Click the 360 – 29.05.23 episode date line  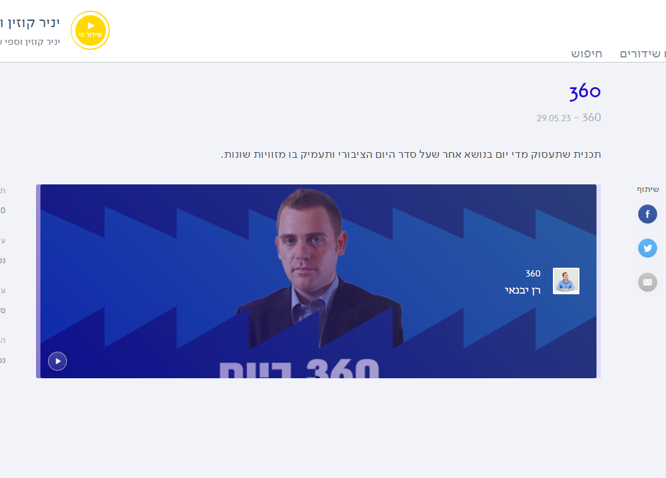(x=569, y=117)
